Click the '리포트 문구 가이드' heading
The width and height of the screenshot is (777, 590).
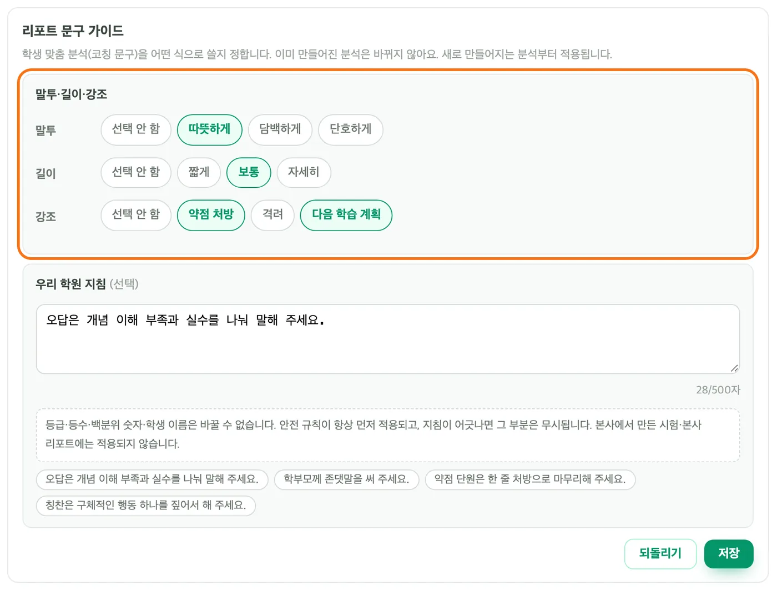click(x=73, y=31)
